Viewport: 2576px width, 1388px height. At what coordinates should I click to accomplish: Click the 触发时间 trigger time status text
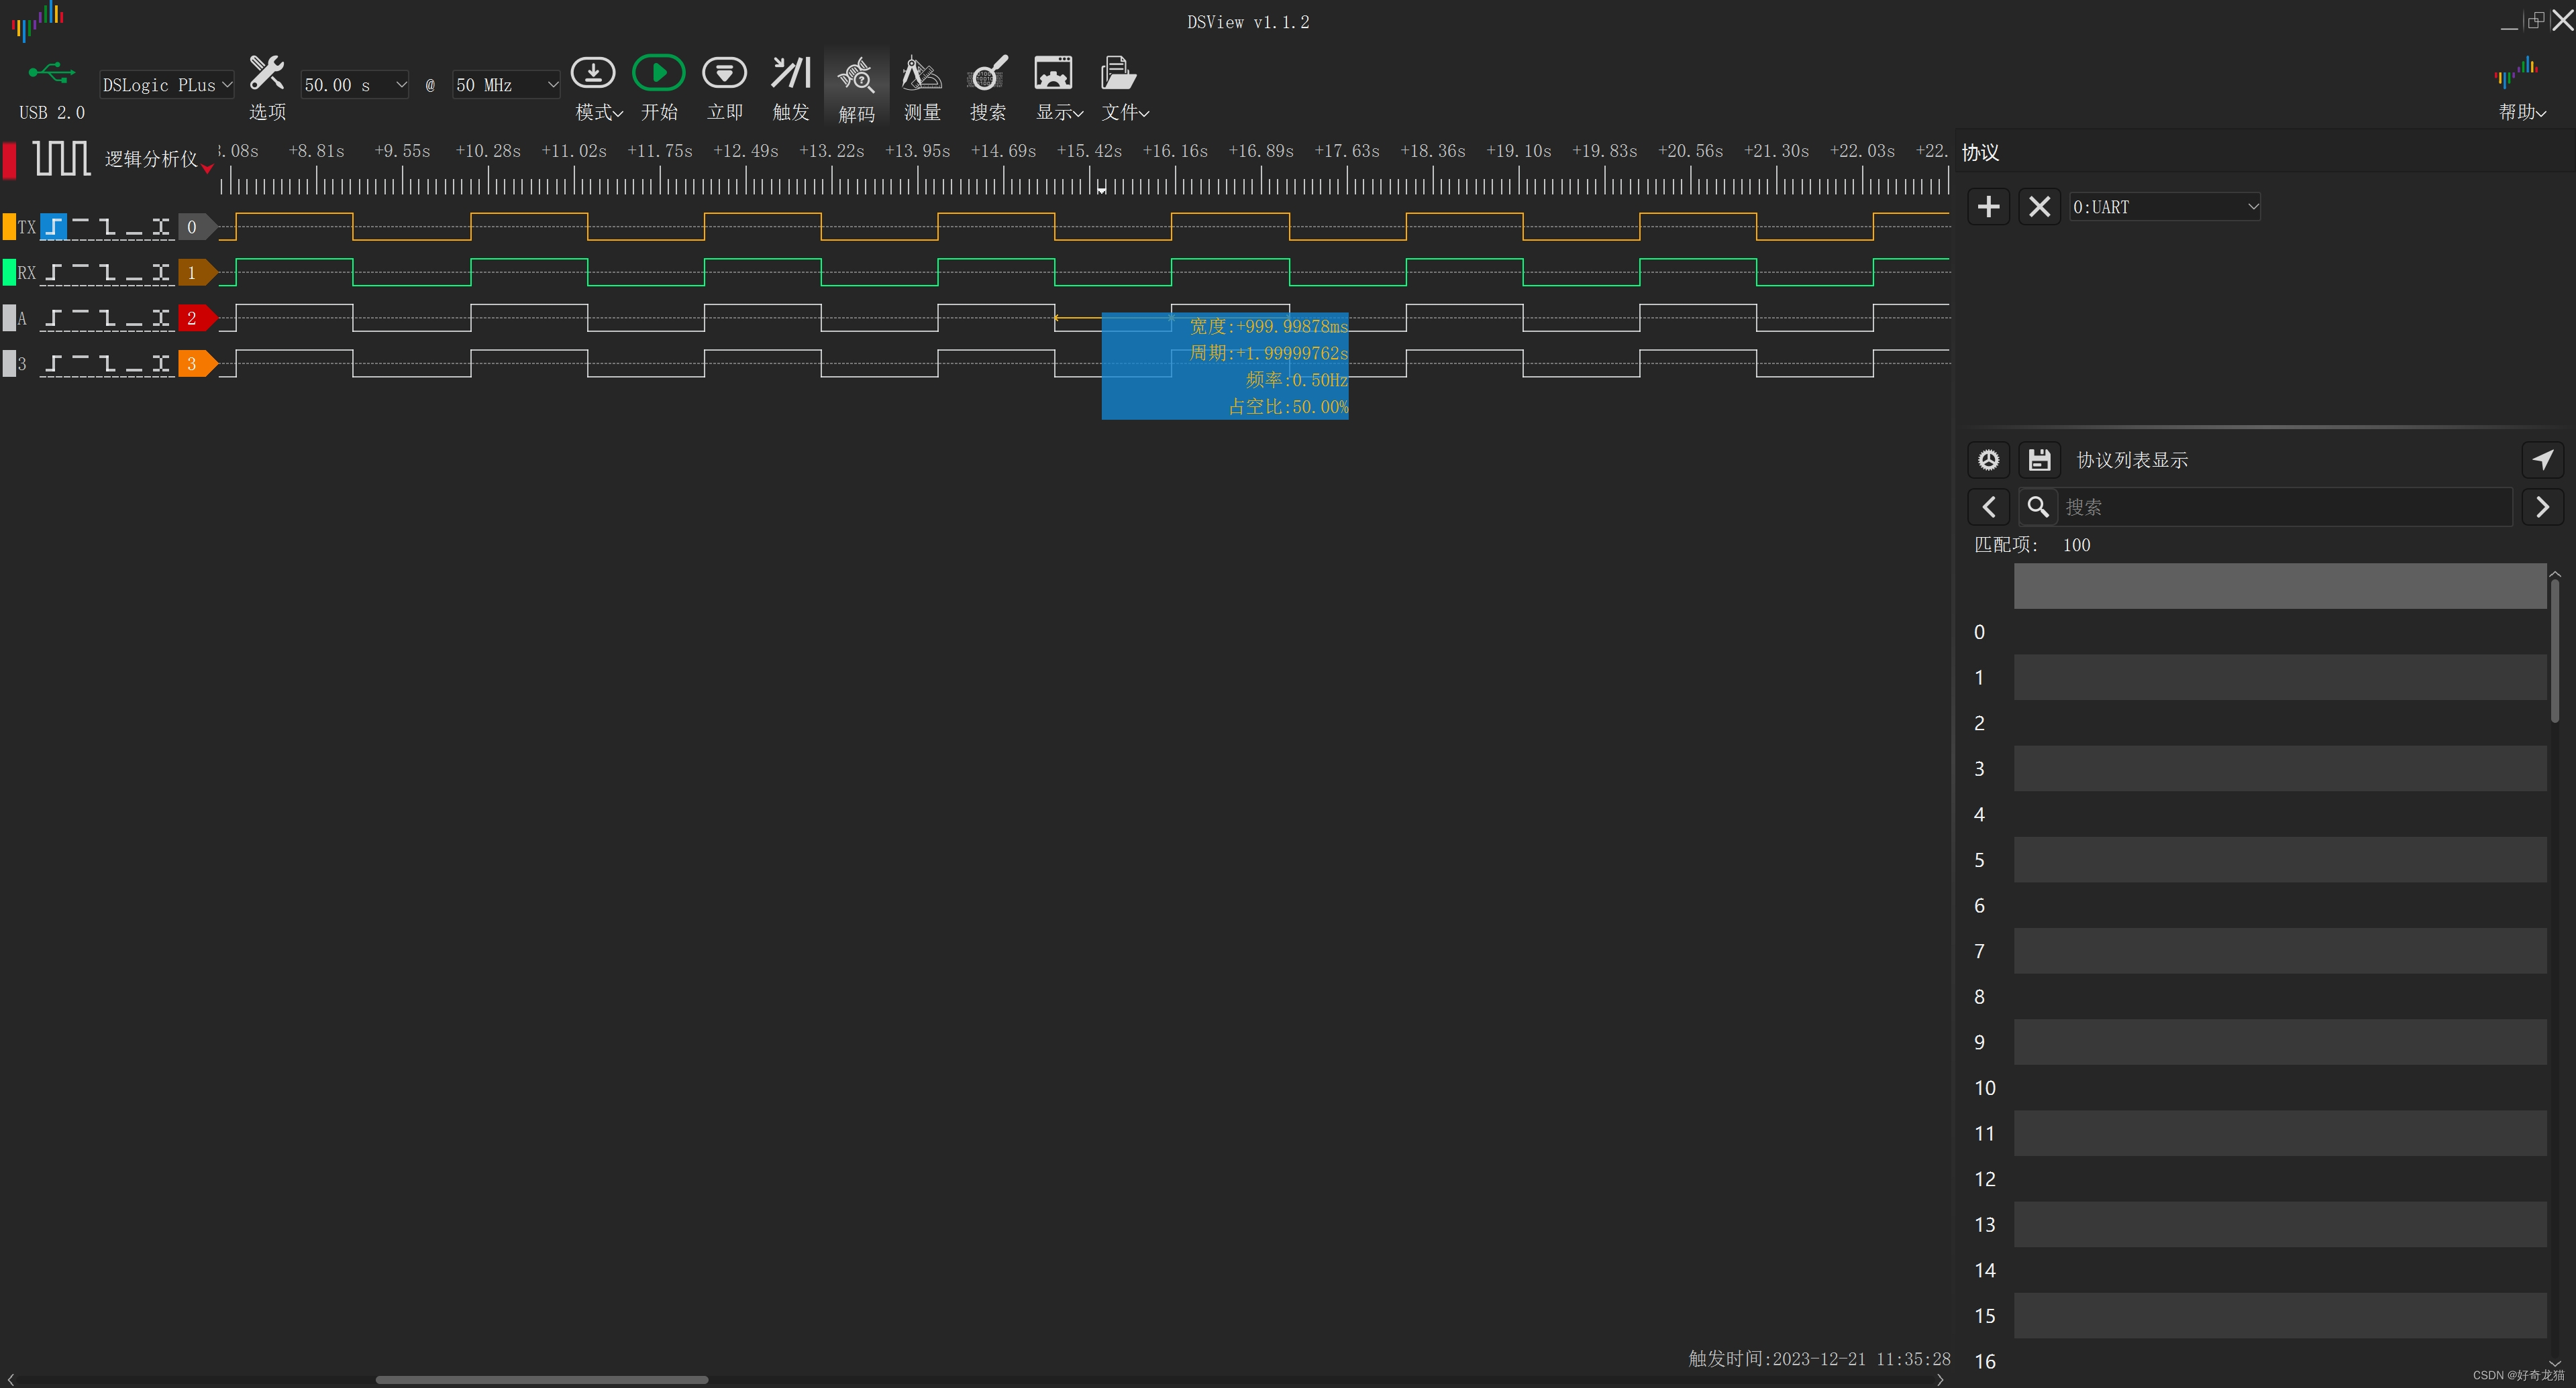click(x=1819, y=1359)
